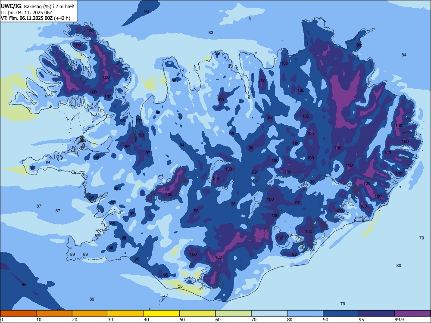Click the legend scale label '30'

[110, 320]
